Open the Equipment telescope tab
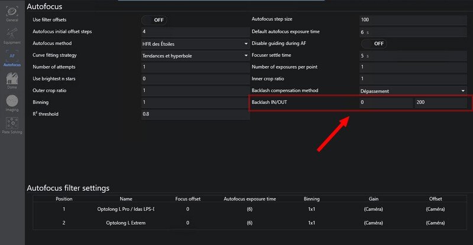The width and height of the screenshot is (473, 245). [12, 36]
